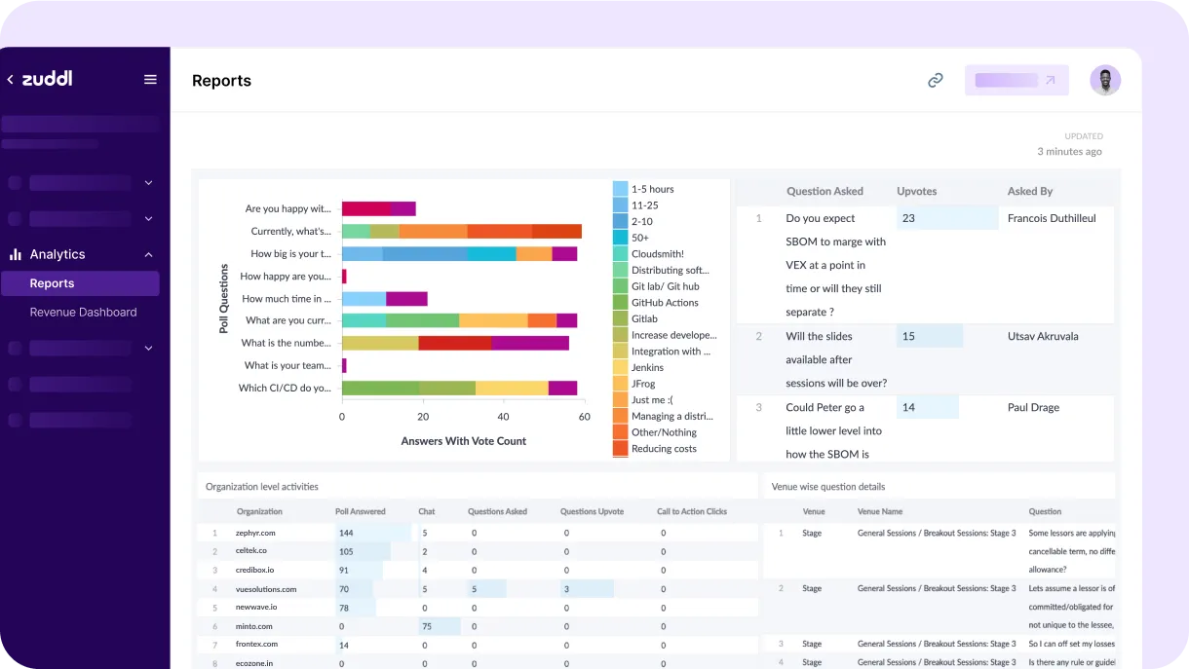The height and width of the screenshot is (669, 1189).
Task: Click the poll answered value 144
Action: click(x=346, y=533)
